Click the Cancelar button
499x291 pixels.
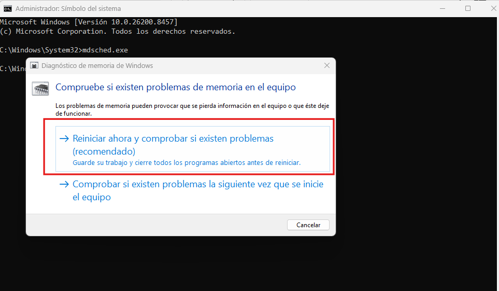(308, 225)
